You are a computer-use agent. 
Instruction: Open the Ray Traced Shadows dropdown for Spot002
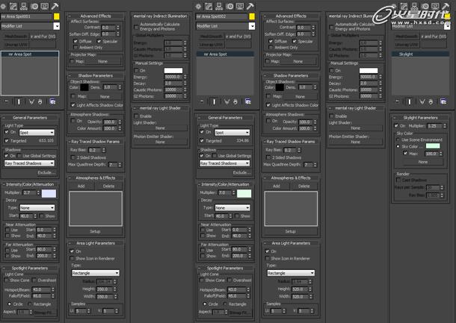[225, 163]
